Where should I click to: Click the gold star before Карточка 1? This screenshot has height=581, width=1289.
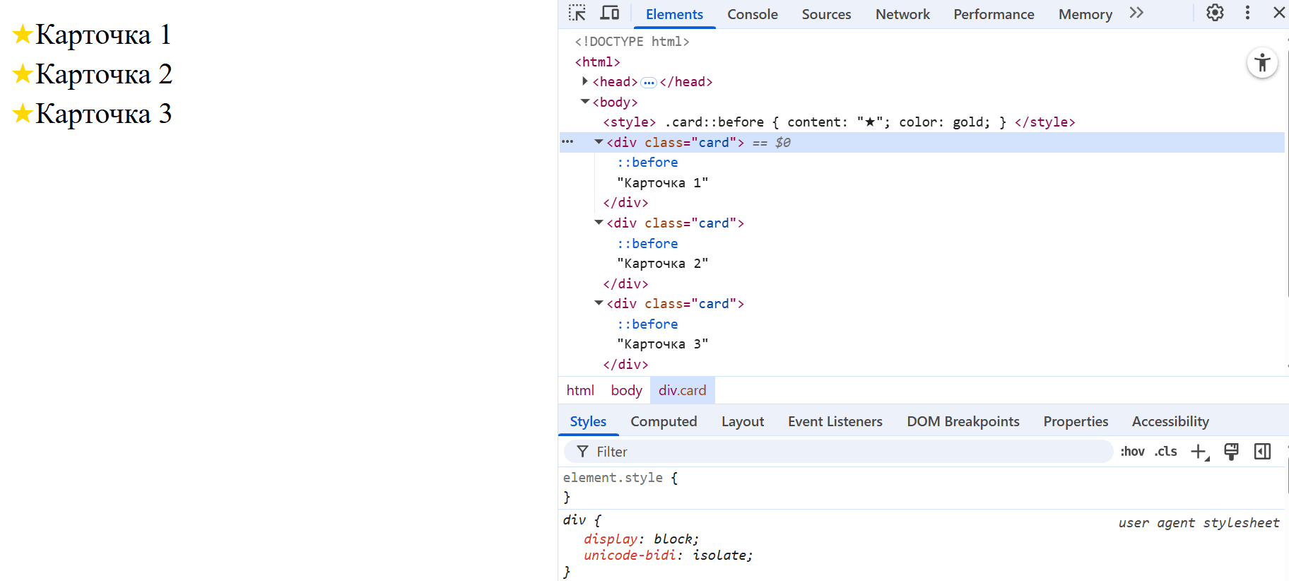click(x=23, y=34)
